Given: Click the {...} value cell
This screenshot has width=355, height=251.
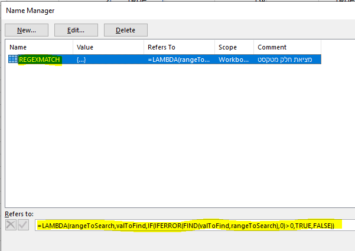Looking at the screenshot, I should pyautogui.click(x=82, y=60).
